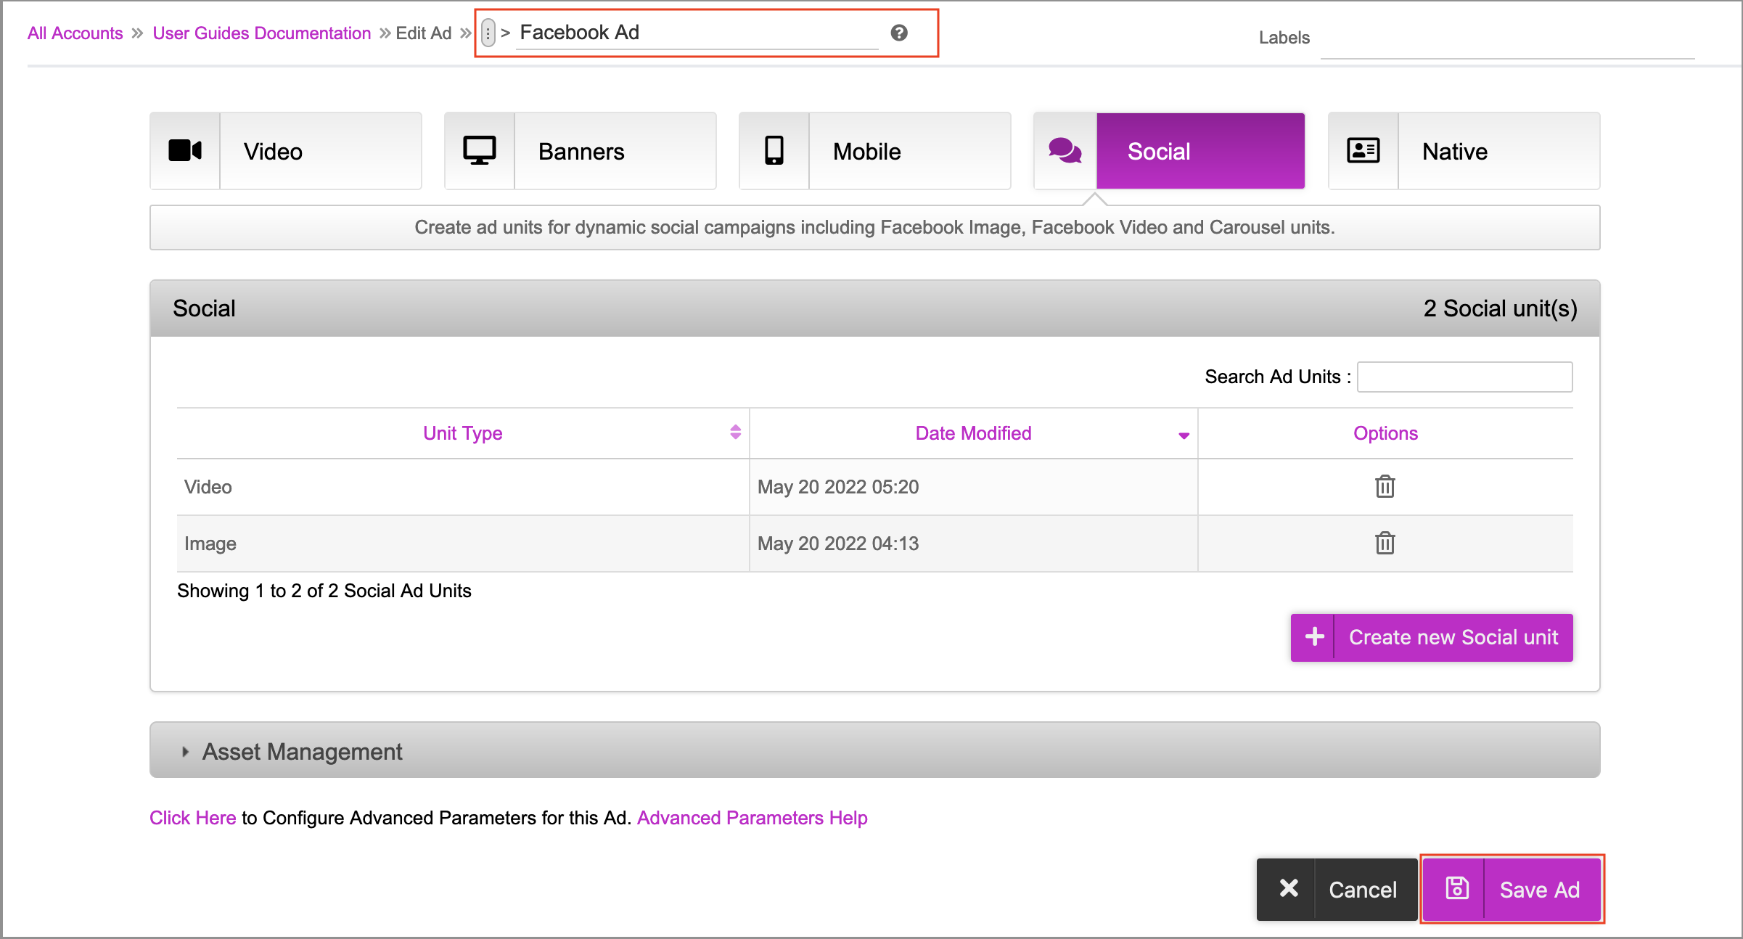Cancel editing the ad
The height and width of the screenshot is (939, 1743).
[1337, 889]
